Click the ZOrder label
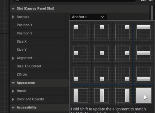155x113 pixels. point(22,74)
